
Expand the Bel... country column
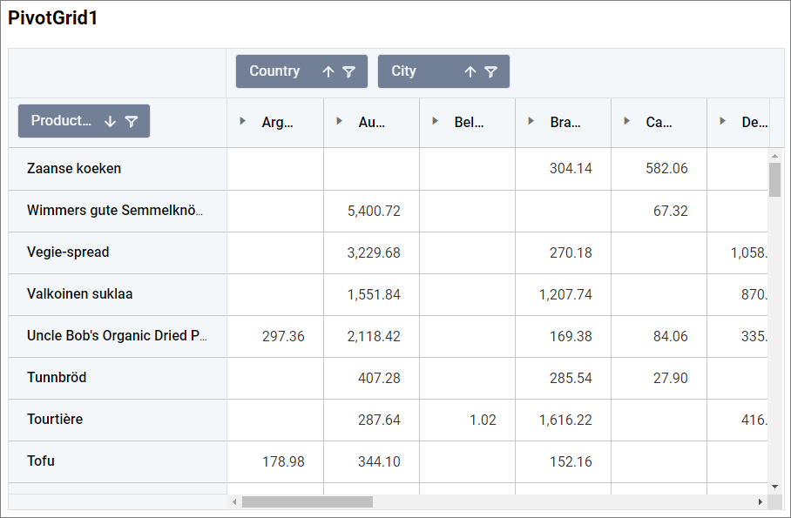[435, 121]
